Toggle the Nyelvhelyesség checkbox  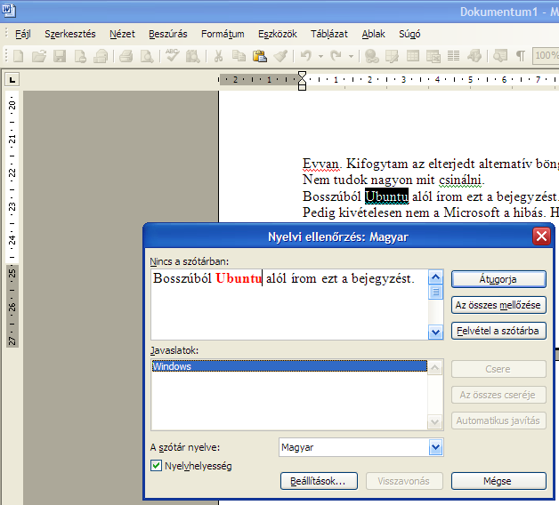156,465
